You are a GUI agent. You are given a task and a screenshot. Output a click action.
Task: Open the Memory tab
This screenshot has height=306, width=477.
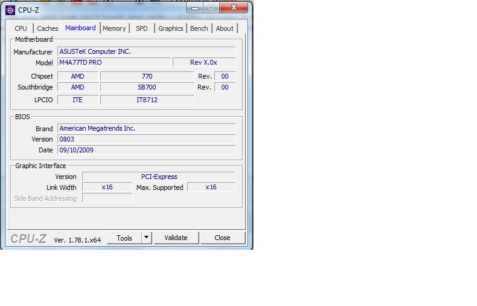coord(114,28)
